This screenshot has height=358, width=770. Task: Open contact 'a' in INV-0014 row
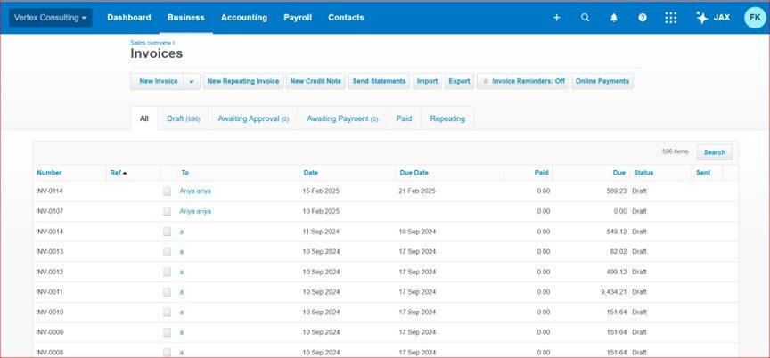182,232
